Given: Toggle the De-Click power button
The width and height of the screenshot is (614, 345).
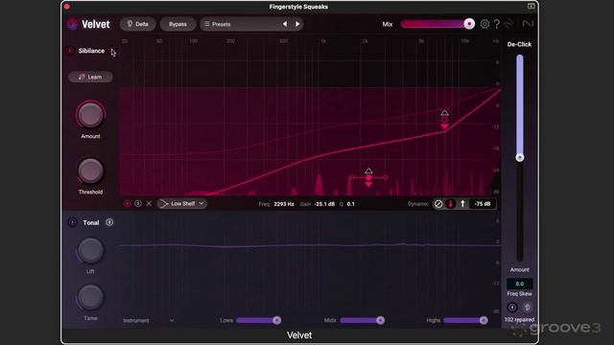Looking at the screenshot, I should (511, 307).
